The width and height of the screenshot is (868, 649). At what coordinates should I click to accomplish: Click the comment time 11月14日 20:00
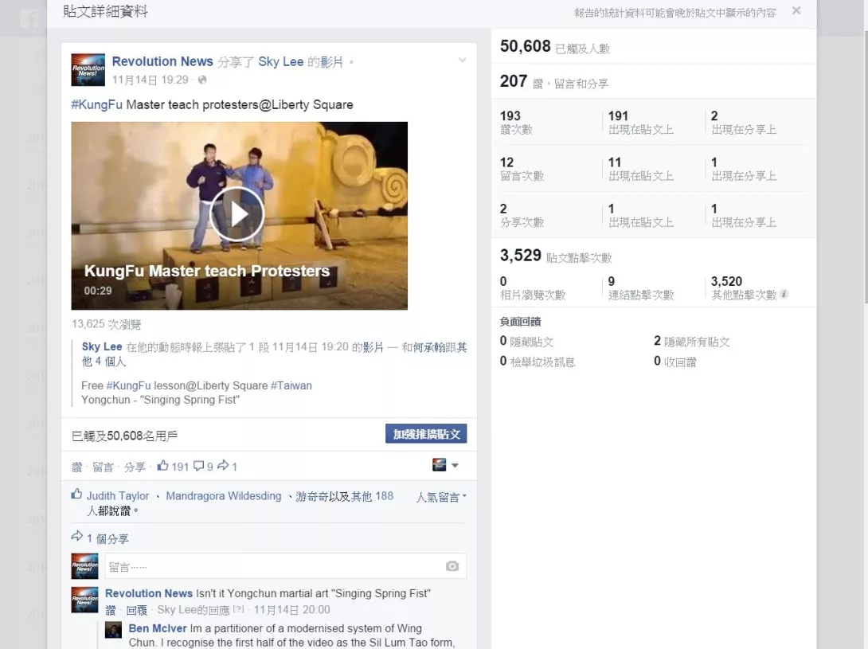[x=291, y=610]
